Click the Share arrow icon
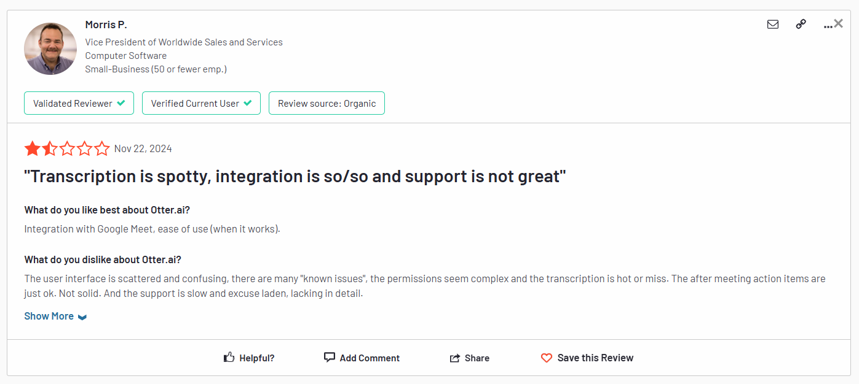859x384 pixels. (455, 358)
